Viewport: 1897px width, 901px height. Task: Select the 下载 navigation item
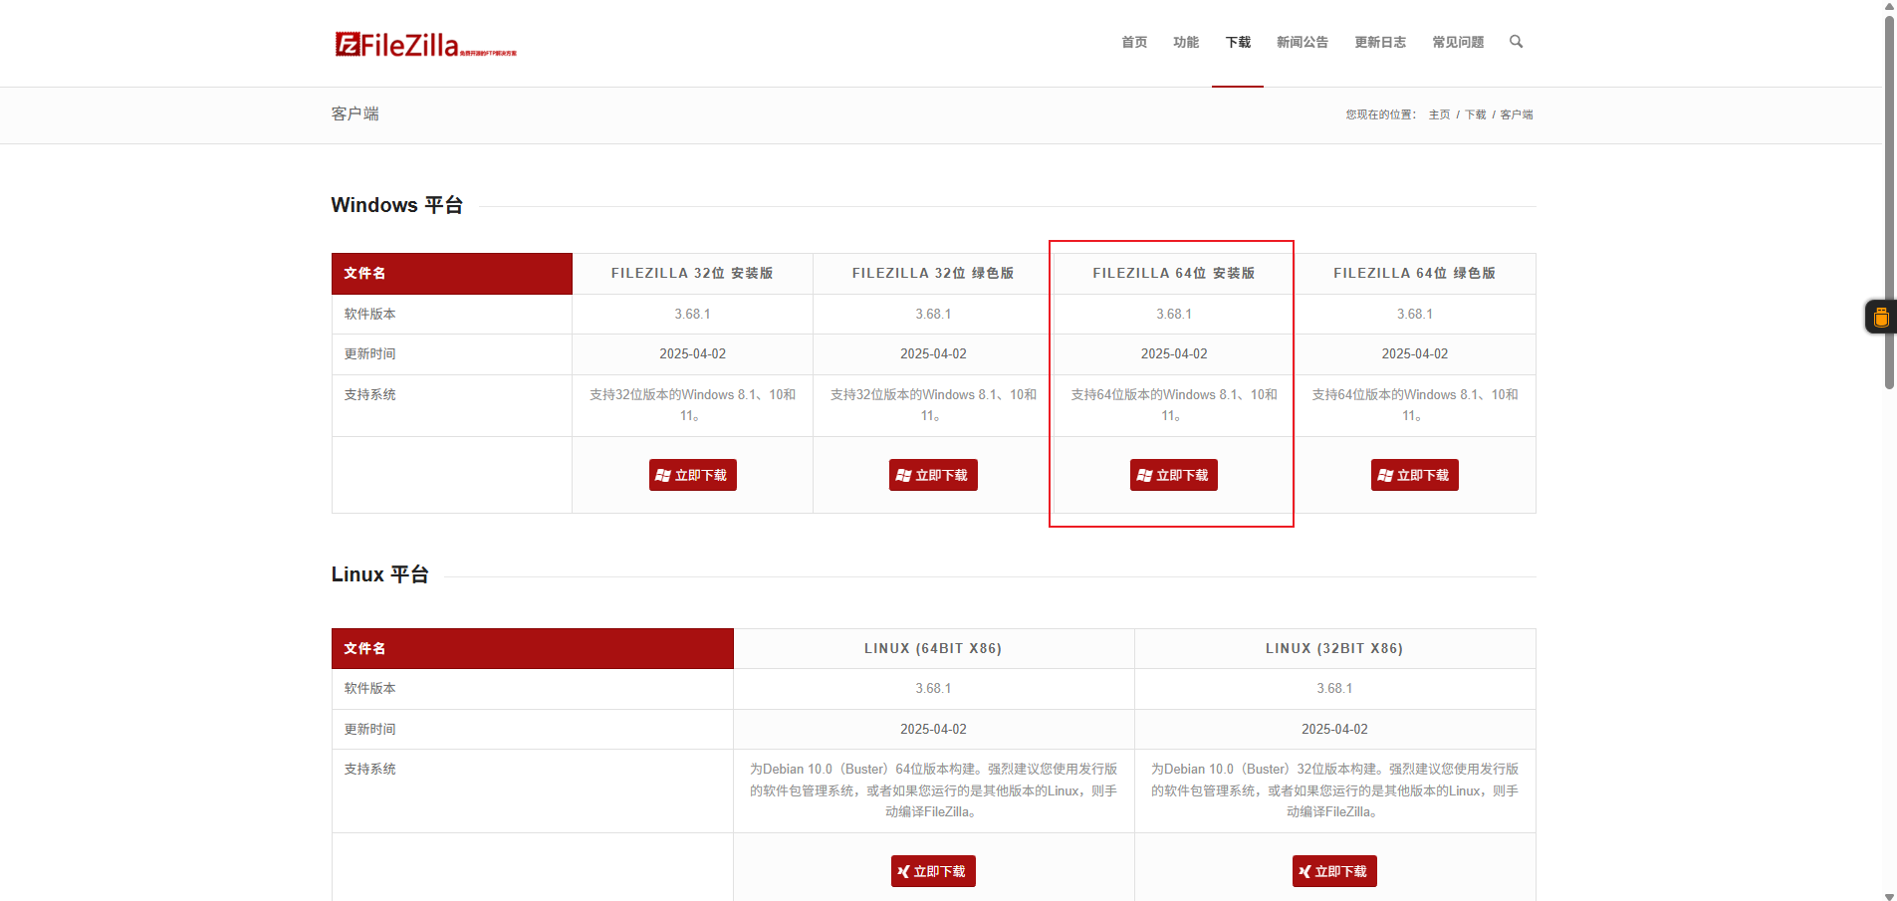pos(1238,42)
